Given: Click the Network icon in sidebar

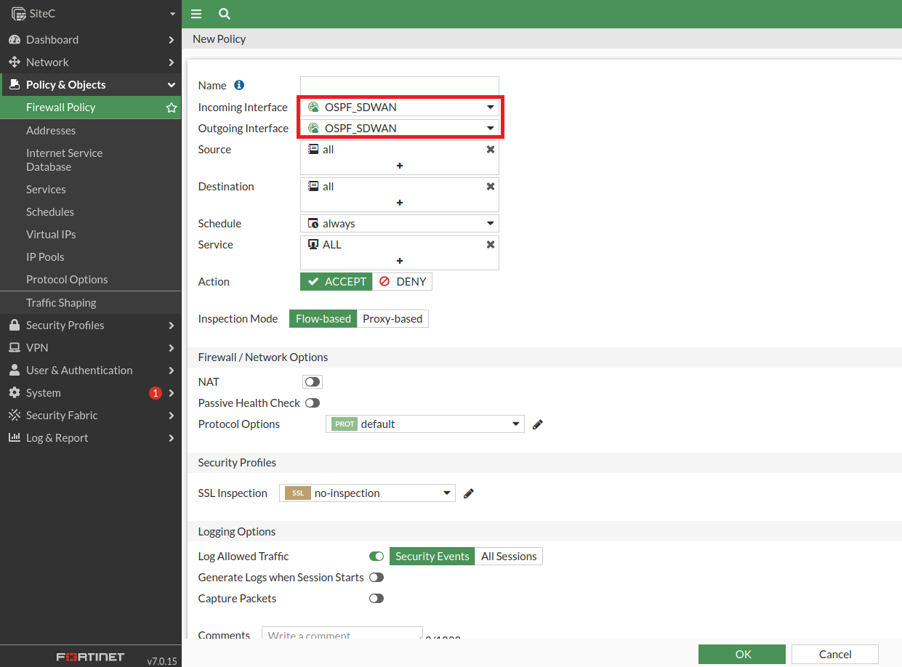Looking at the screenshot, I should coord(15,62).
